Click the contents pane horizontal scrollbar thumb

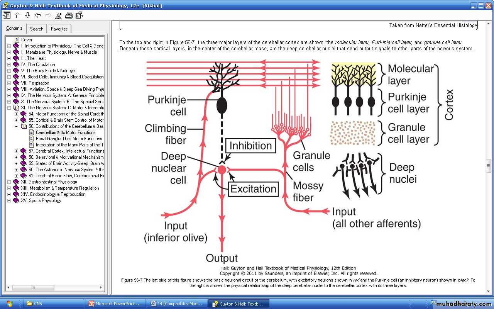33,288
